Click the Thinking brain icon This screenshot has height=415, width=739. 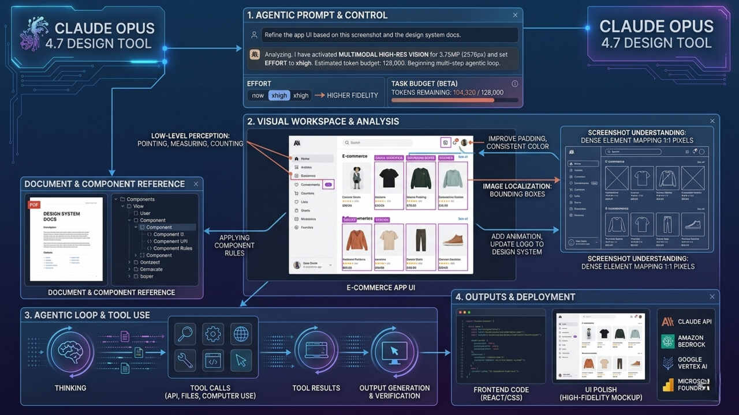click(x=69, y=352)
